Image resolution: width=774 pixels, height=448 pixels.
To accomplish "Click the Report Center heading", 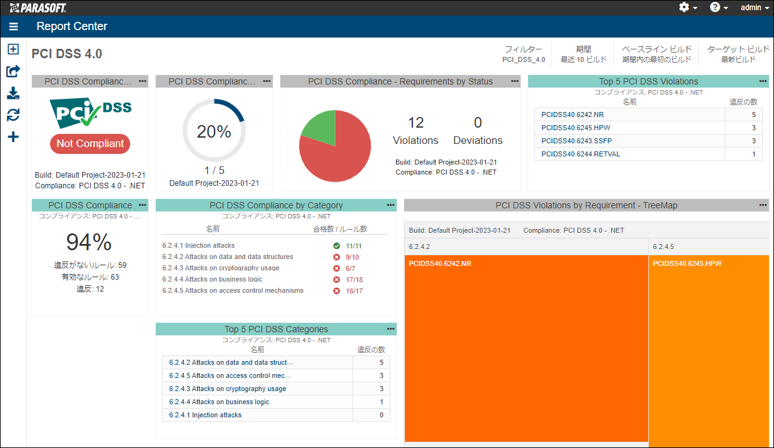I will click(72, 26).
